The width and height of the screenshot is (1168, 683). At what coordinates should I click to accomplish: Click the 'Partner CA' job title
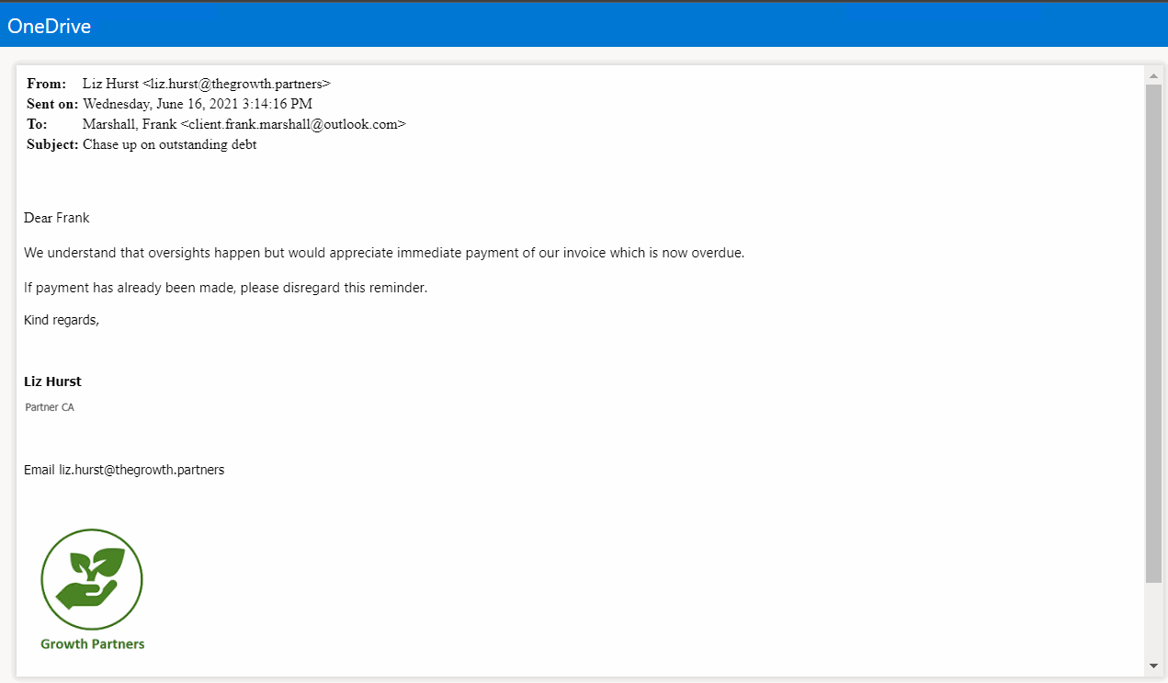click(50, 407)
